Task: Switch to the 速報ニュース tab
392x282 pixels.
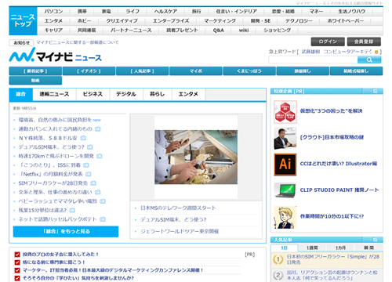Action: pyautogui.click(x=54, y=94)
